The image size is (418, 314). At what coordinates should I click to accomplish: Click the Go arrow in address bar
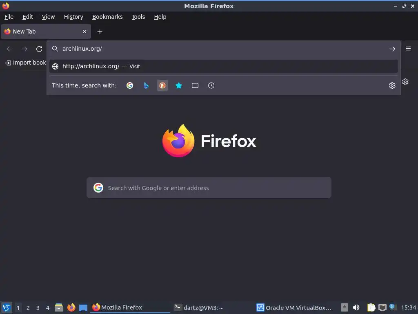pyautogui.click(x=392, y=49)
